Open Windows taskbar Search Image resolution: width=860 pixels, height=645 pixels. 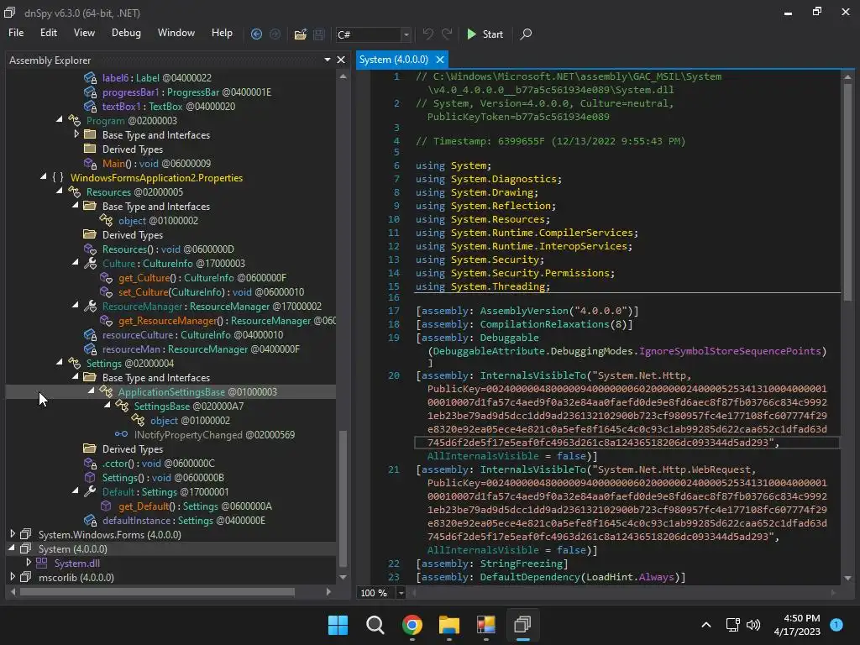375,625
